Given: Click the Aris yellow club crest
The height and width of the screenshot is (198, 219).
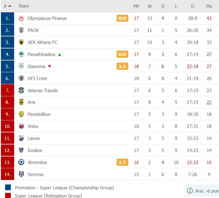Looking at the screenshot, I should [21, 102].
